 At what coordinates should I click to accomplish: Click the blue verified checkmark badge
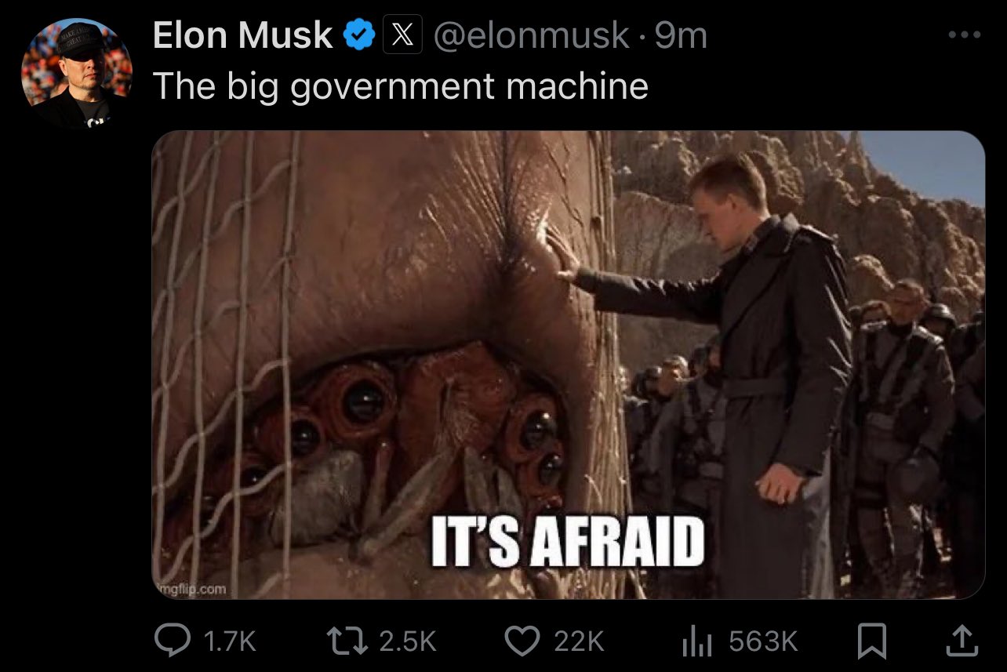click(359, 36)
